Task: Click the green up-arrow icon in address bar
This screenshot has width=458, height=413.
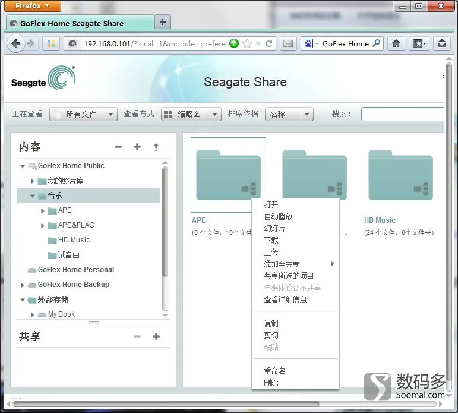Action: click(x=234, y=43)
